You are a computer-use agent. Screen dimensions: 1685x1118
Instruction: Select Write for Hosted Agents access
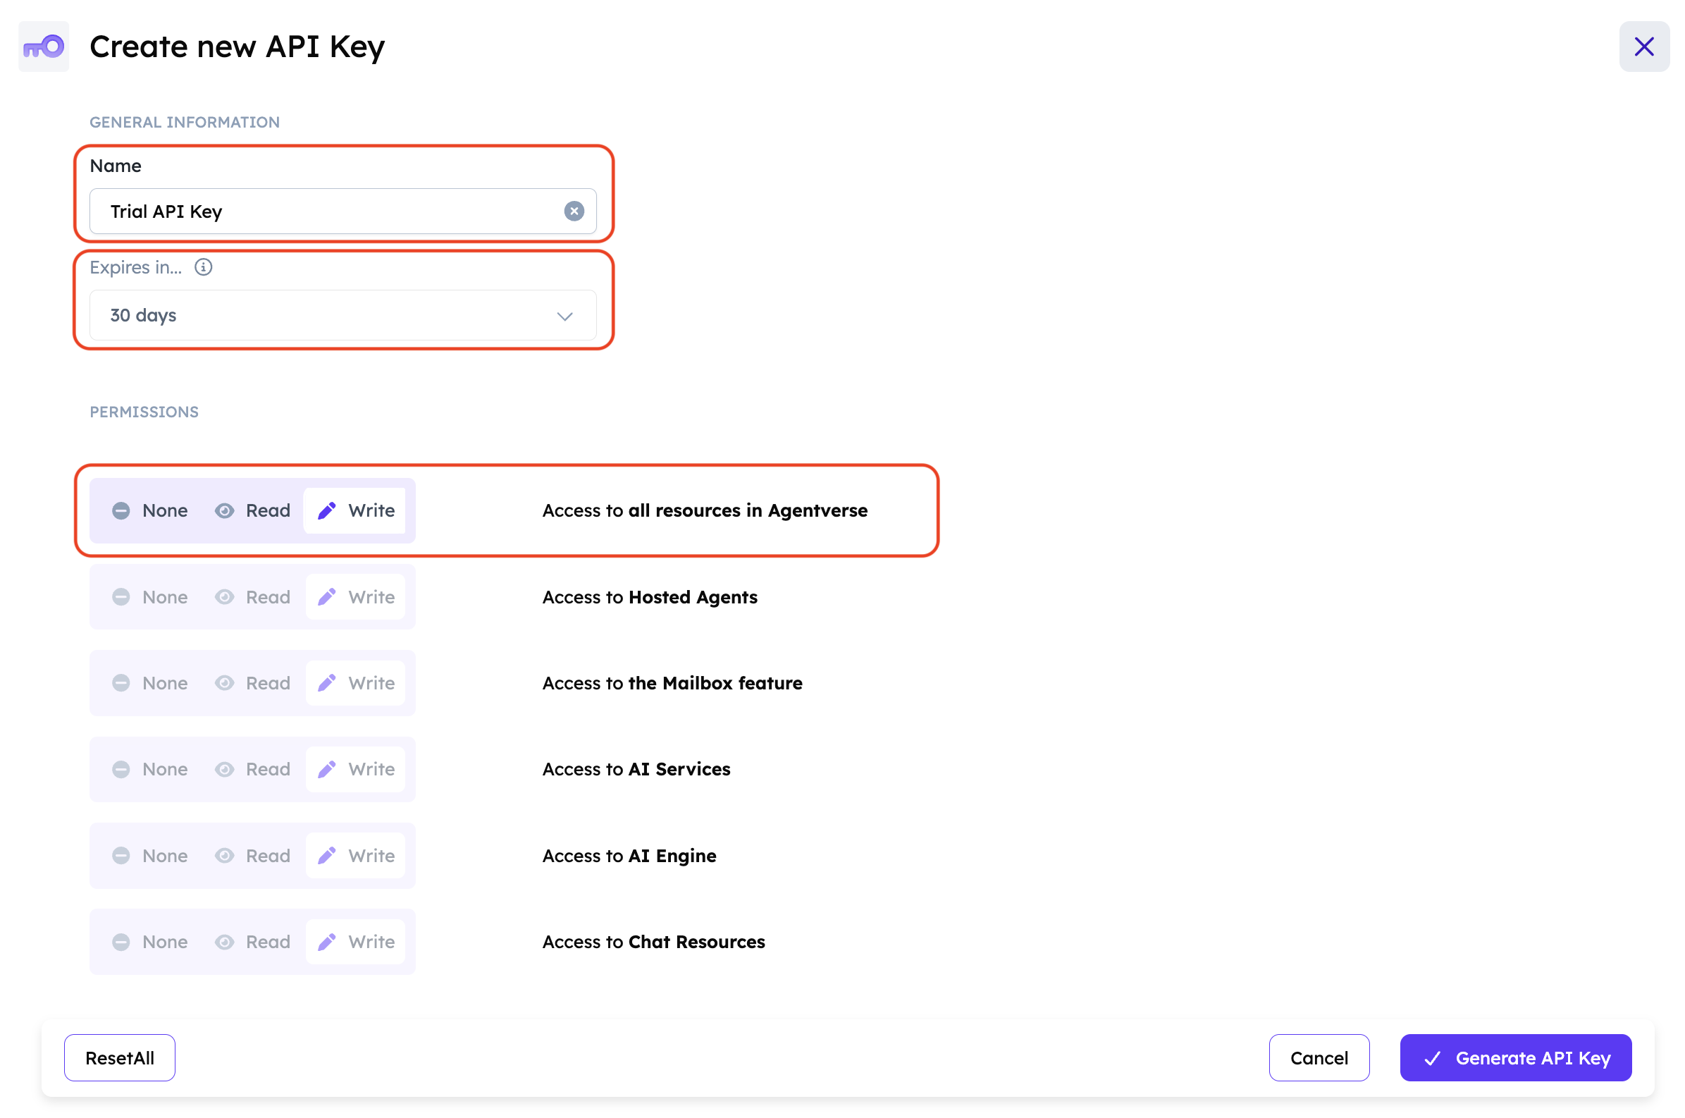(x=355, y=597)
